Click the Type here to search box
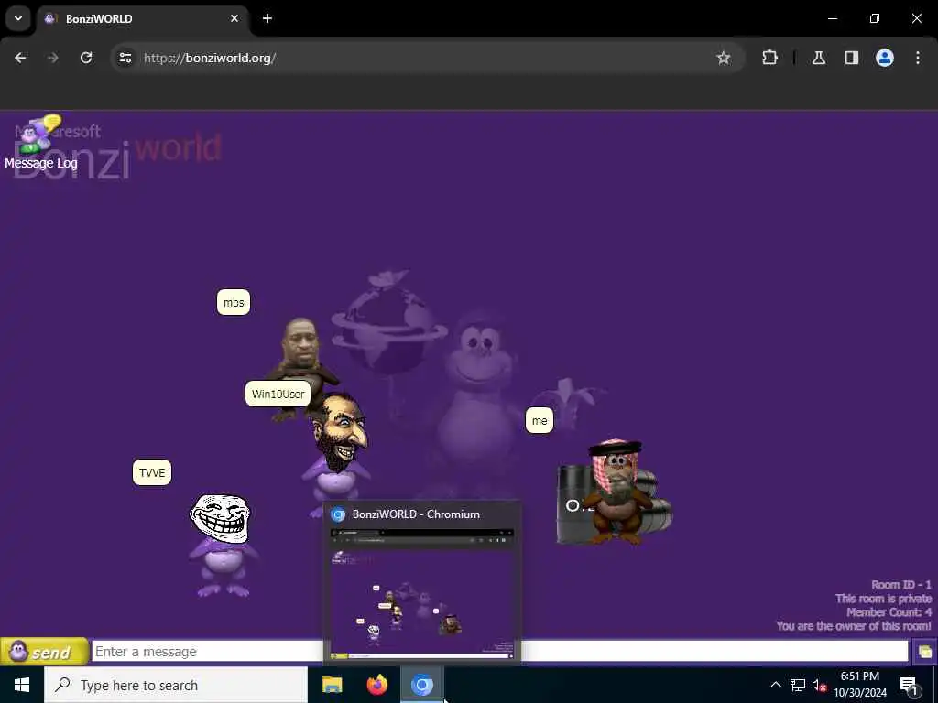 click(x=176, y=685)
